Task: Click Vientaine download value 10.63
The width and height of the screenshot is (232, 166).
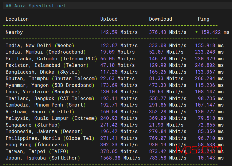Action: [156, 92]
